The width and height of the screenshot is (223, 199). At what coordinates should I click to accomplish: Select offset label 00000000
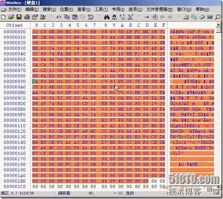(15, 32)
